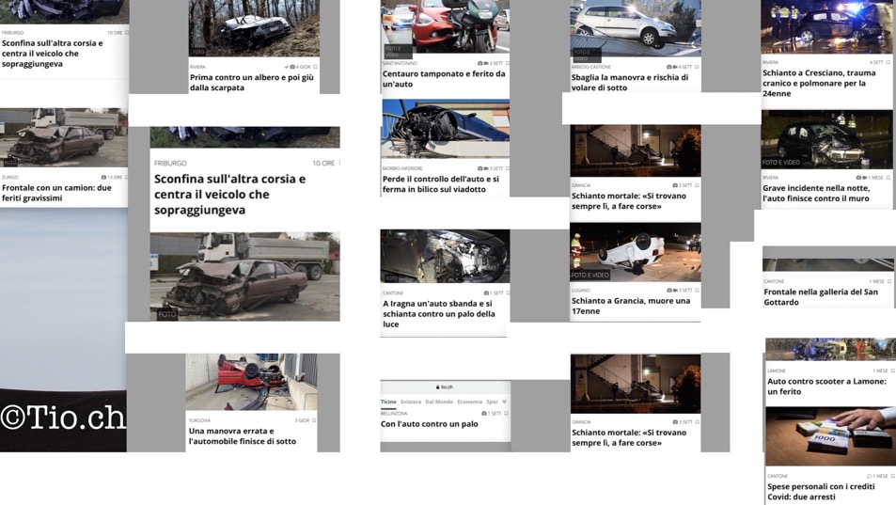Select the Economia section tab
The height and width of the screenshot is (505, 896).
469,402
